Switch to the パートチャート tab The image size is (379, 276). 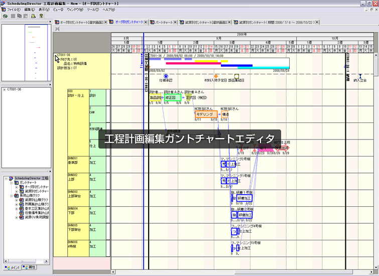click(x=164, y=22)
